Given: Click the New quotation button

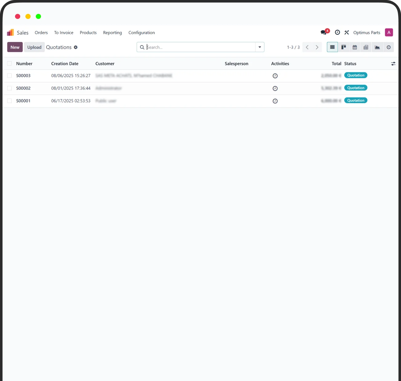Looking at the screenshot, I should pyautogui.click(x=15, y=47).
